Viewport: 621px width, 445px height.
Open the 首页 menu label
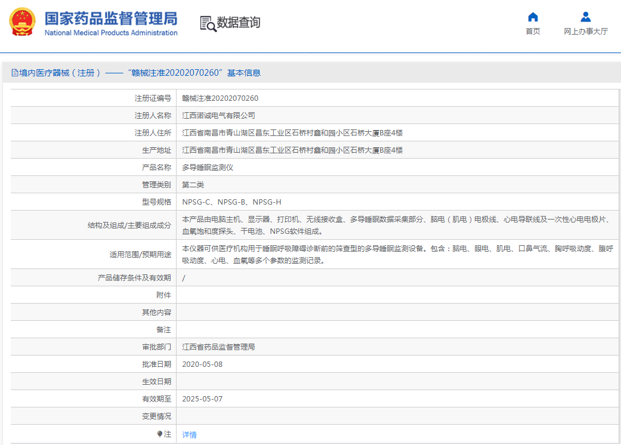(533, 32)
